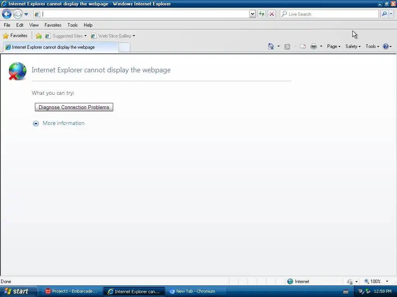This screenshot has height=297, width=397.
Task: Click the Forward navigation arrow
Action: [x=17, y=14]
